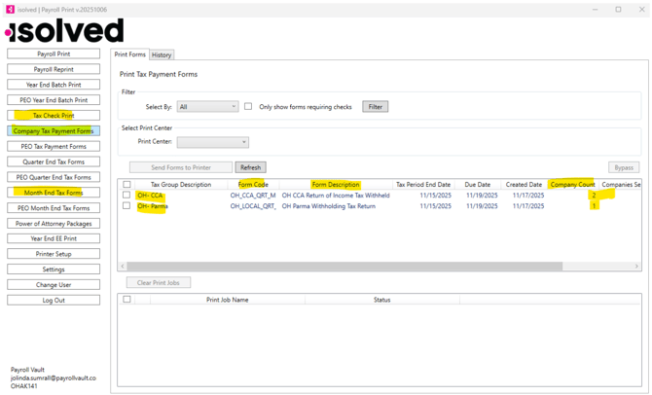The height and width of the screenshot is (395, 652).
Task: Click the Print Job Name column header
Action: pyautogui.click(x=227, y=300)
